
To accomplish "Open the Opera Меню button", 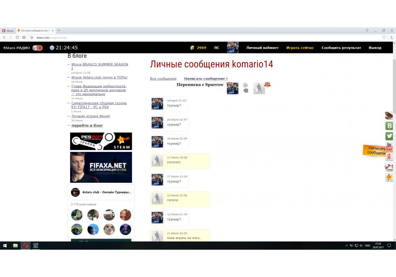I will tap(8, 30).
